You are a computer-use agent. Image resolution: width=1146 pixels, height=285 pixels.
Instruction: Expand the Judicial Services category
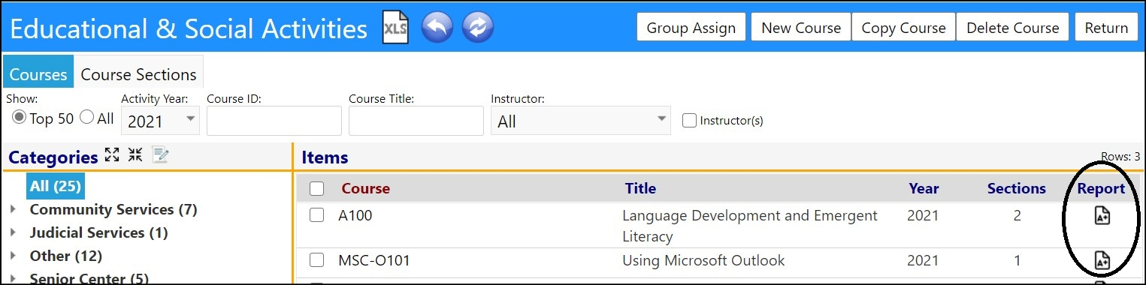click(x=14, y=233)
